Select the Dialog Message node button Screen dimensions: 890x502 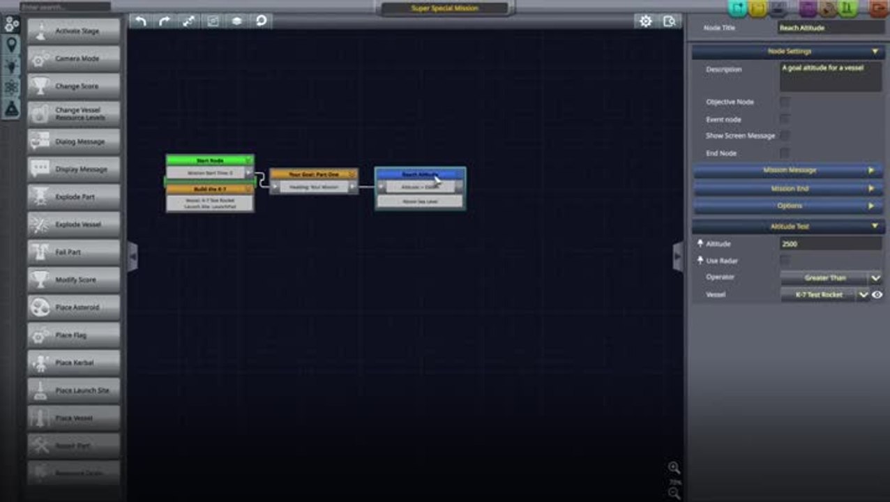coord(73,142)
